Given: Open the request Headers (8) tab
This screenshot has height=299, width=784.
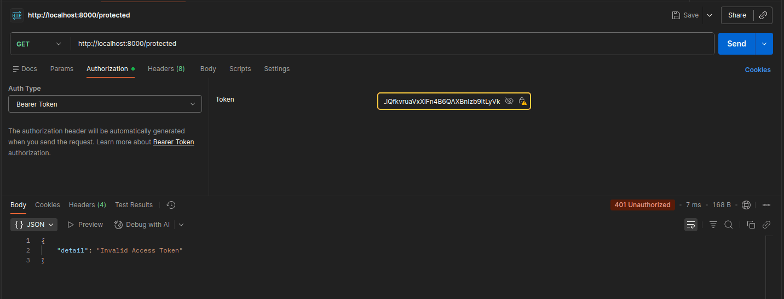Looking at the screenshot, I should pyautogui.click(x=166, y=69).
